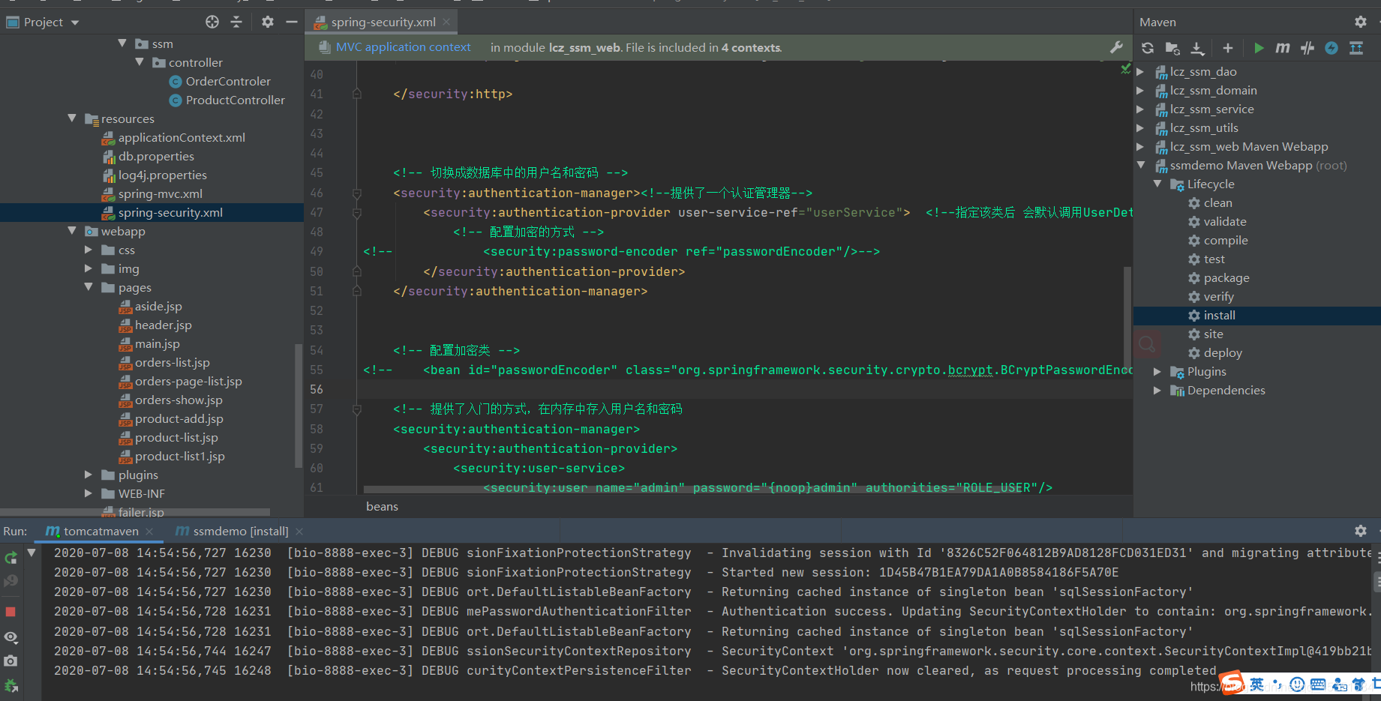Collapse the resources folder
This screenshot has height=701, width=1381.
(72, 118)
